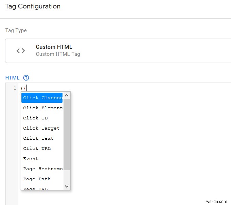Image resolution: width=231 pixels, height=205 pixels.
Task: Click the Custom HTML Tag subtitle text
Action: 58,54
